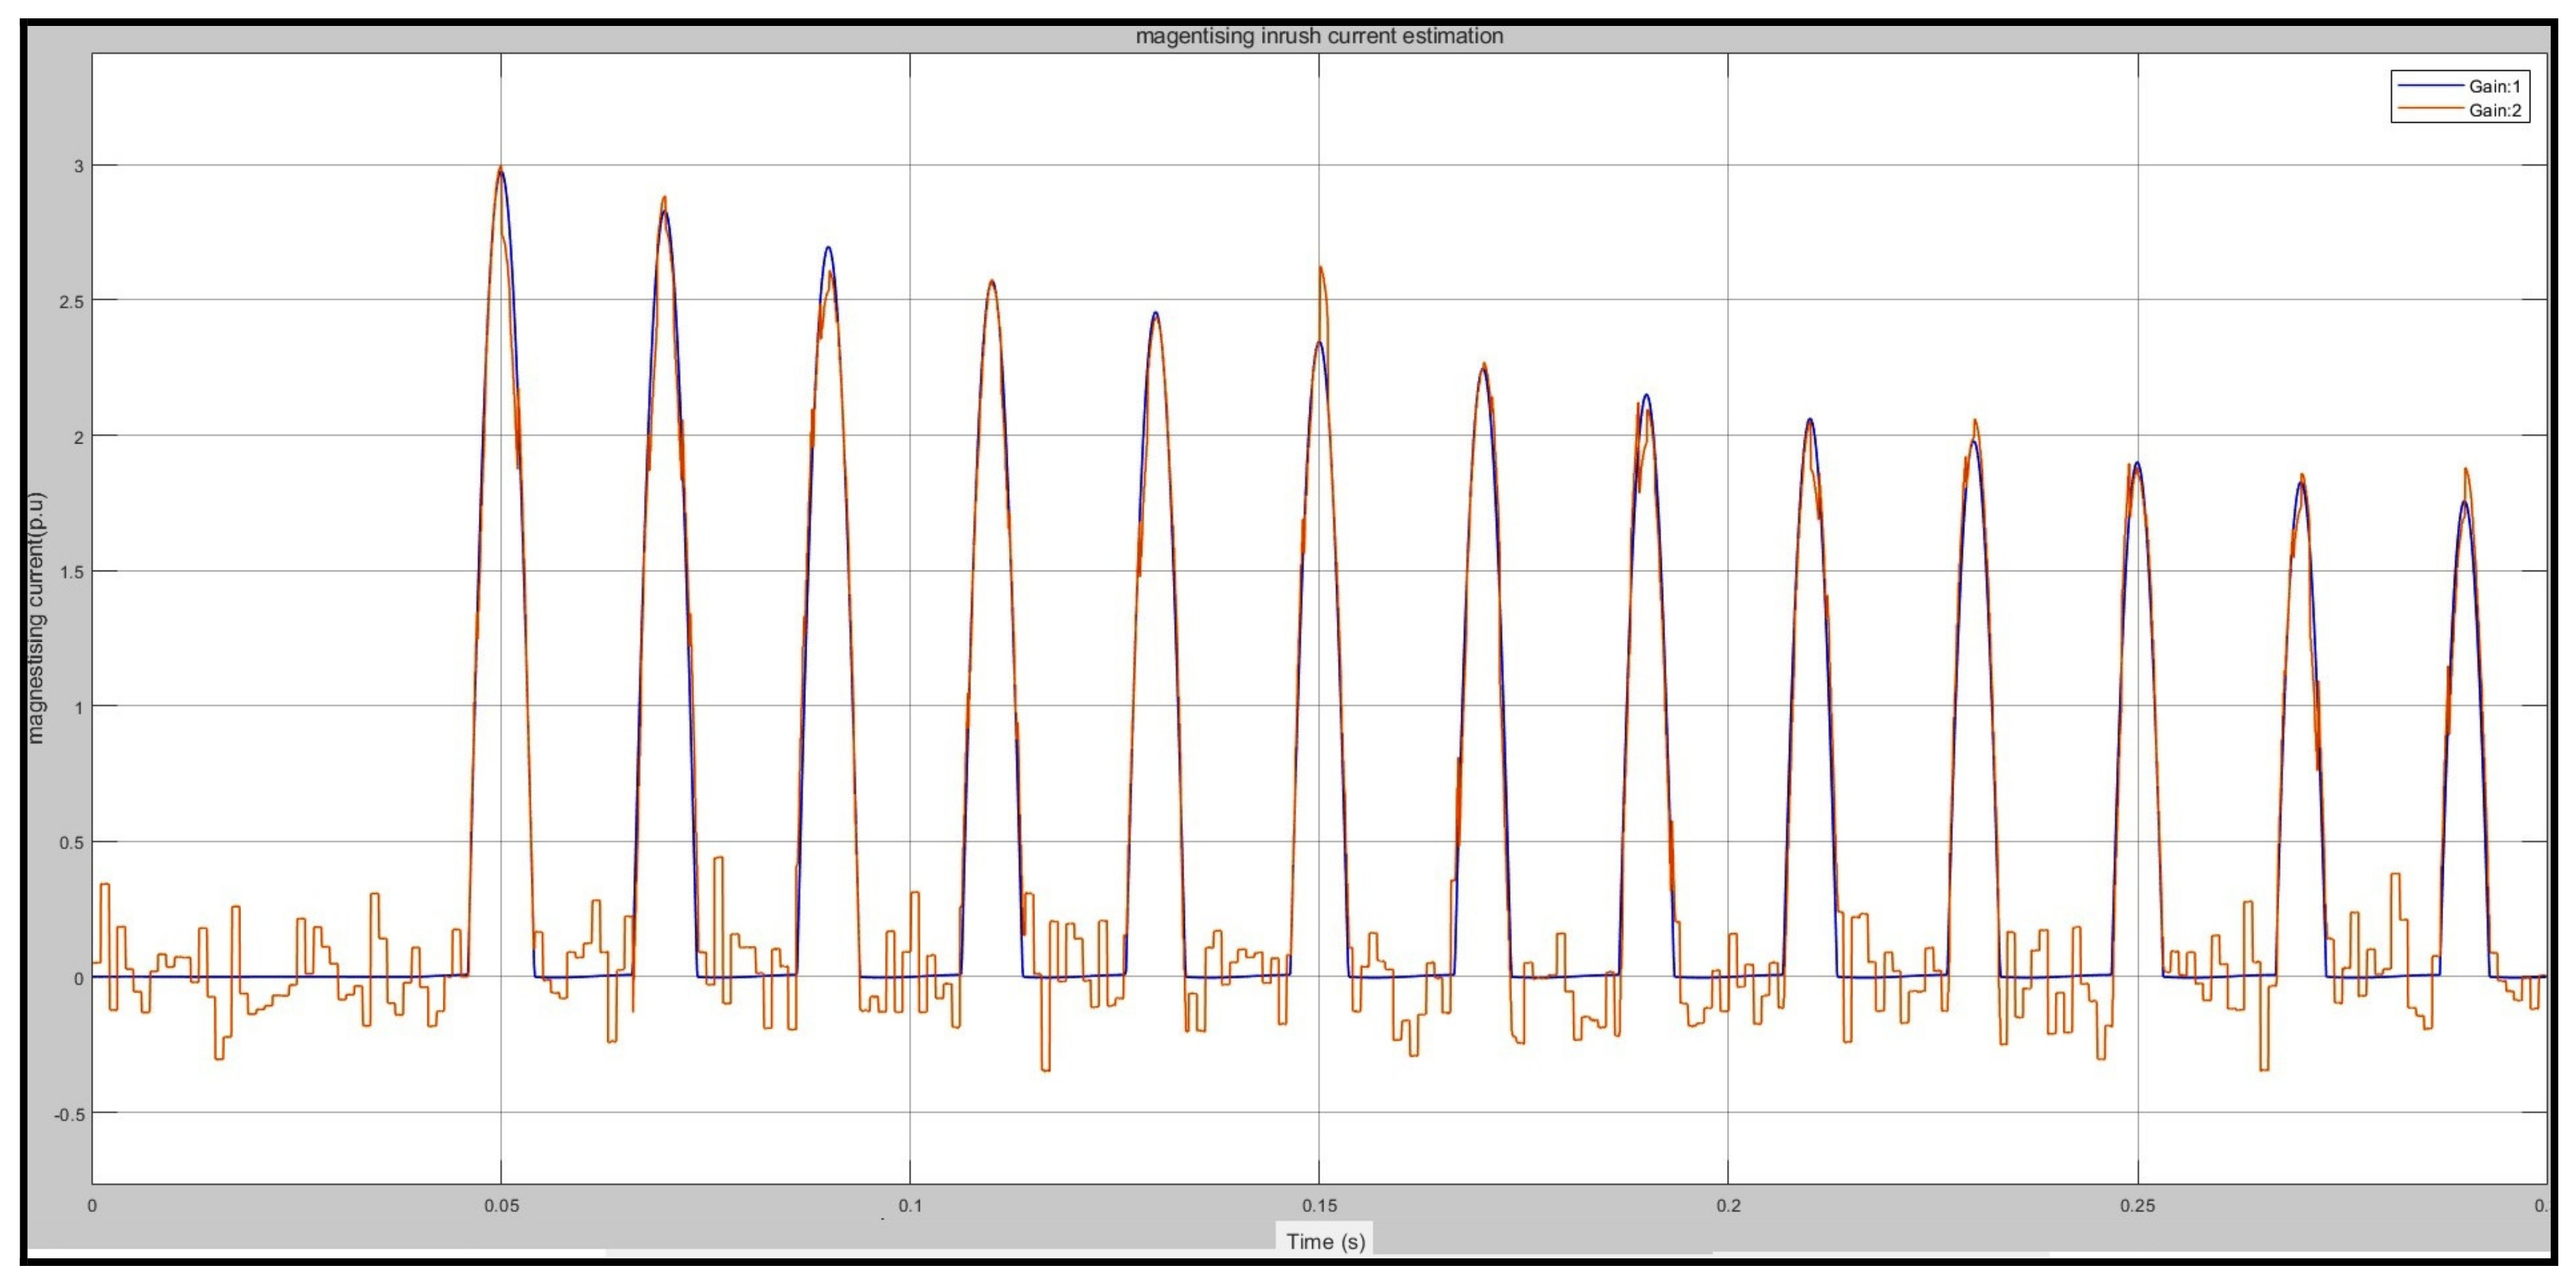This screenshot has height=1283, width=2576.
Task: Click the 1.5 tick label on the y-axis
Action: (x=72, y=572)
